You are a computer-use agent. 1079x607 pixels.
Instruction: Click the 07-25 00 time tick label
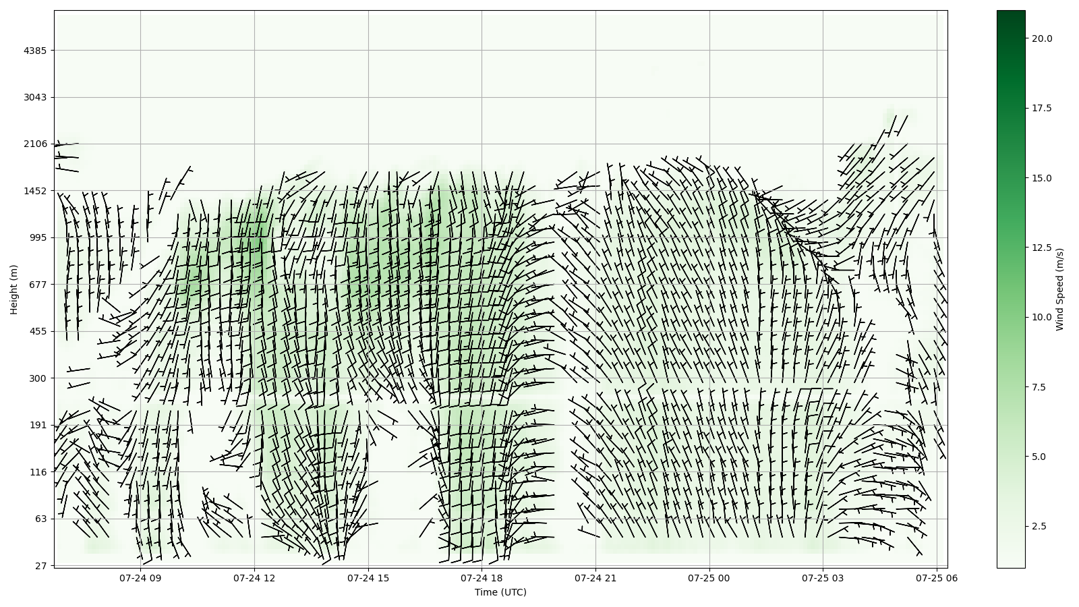pyautogui.click(x=709, y=578)
